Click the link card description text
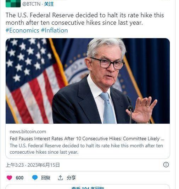Viewport: 179px width, 189px height. pos(86,149)
